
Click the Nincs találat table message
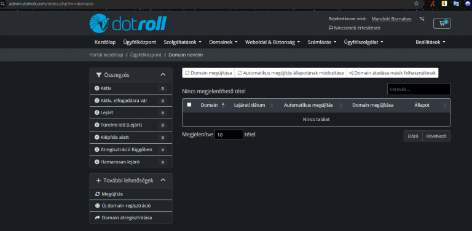click(316, 119)
